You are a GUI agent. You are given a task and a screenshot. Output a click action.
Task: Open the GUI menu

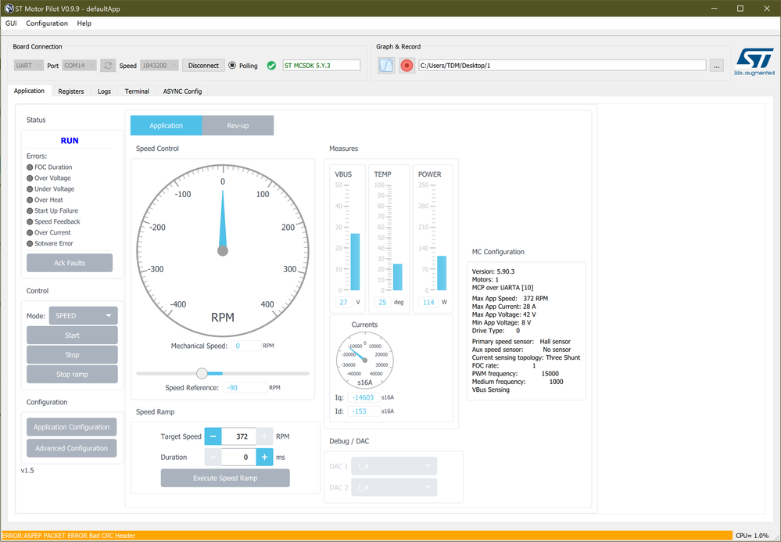(x=11, y=23)
